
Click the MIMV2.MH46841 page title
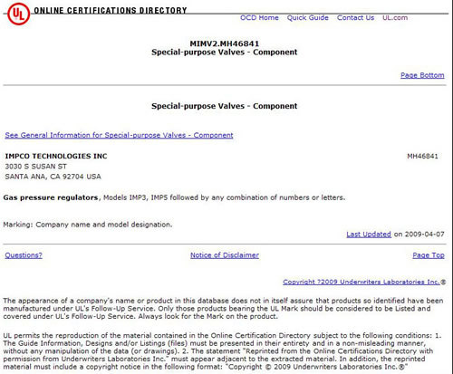pyautogui.click(x=225, y=43)
